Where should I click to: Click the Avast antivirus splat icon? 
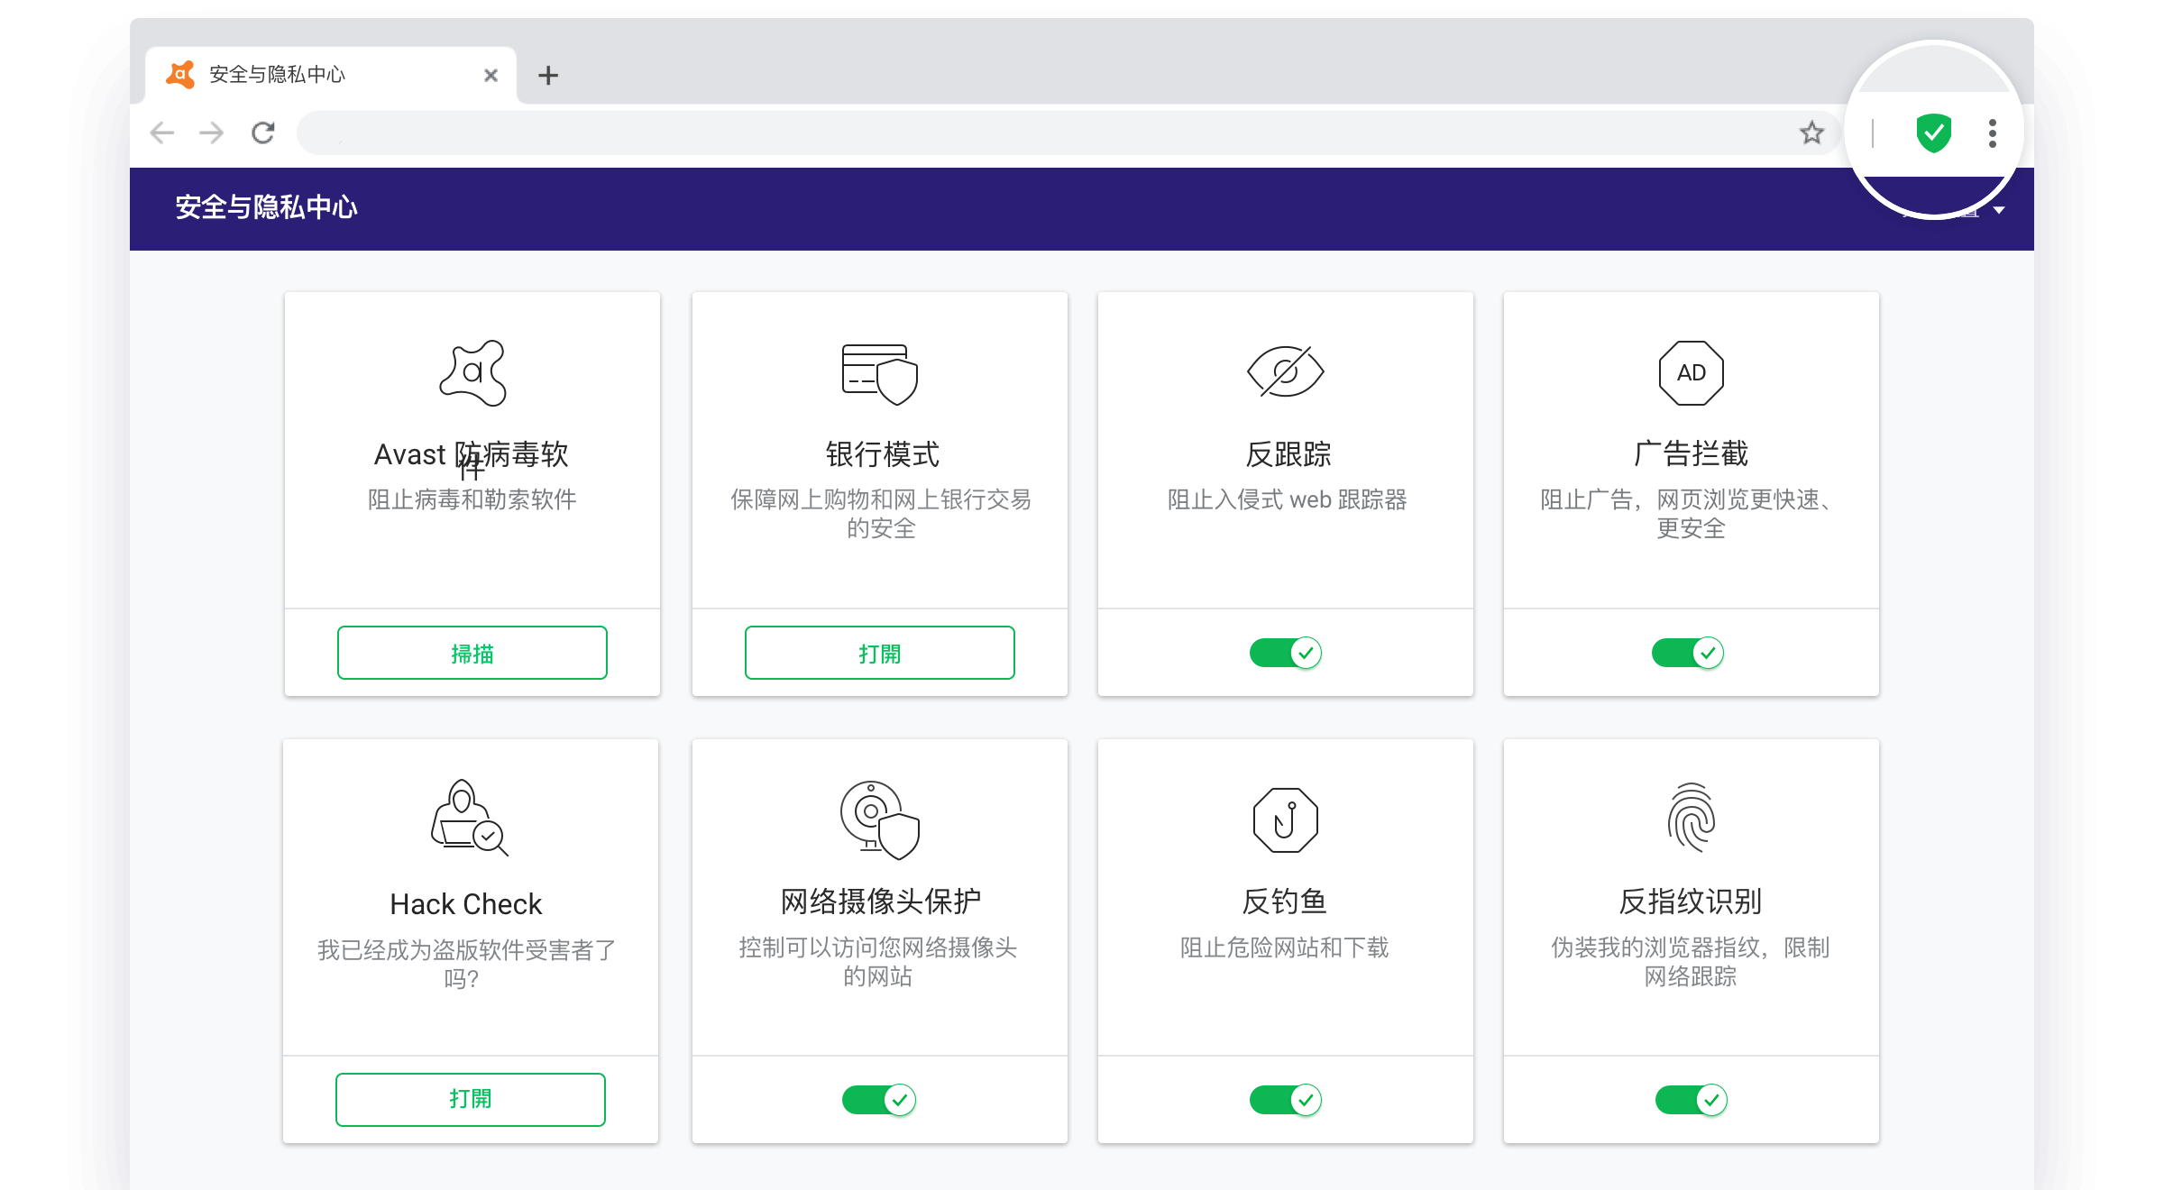(472, 372)
